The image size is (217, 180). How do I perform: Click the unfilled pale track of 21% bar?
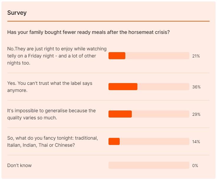coord(157,56)
